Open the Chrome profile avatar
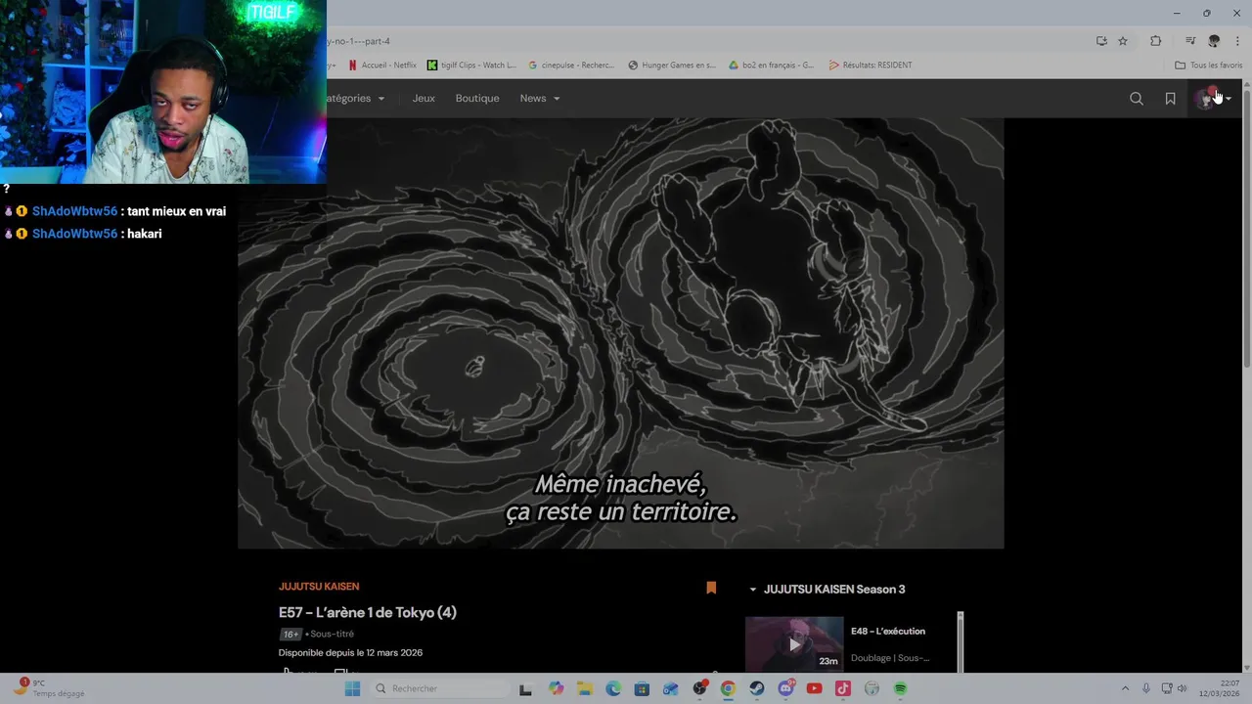 1214,41
